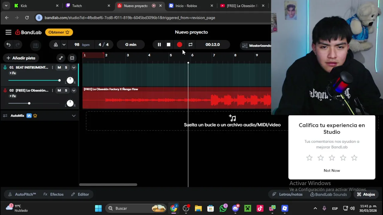Screen dimensions: 383x215
Task: Open WhatsApp from the taskbar
Action: pos(223,208)
